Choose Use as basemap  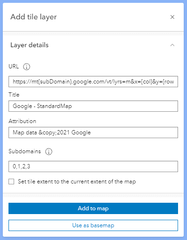point(93,225)
